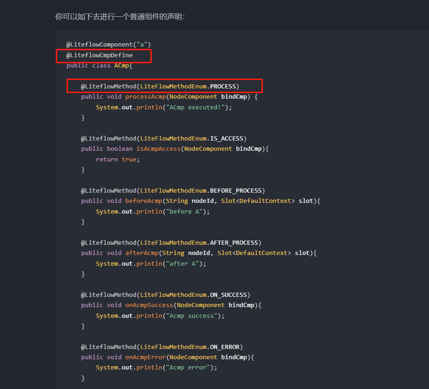This screenshot has height=389, width=429.
Task: Click the afterAcmp method signature line
Action: tap(199, 253)
